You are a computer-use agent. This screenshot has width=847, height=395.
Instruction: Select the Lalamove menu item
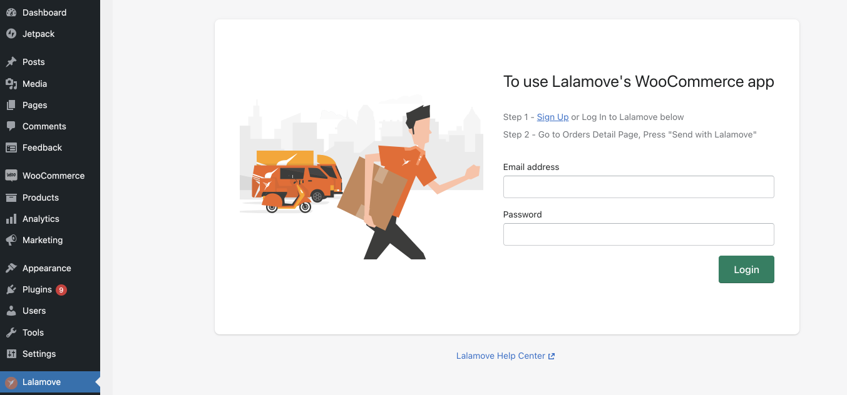coord(50,382)
